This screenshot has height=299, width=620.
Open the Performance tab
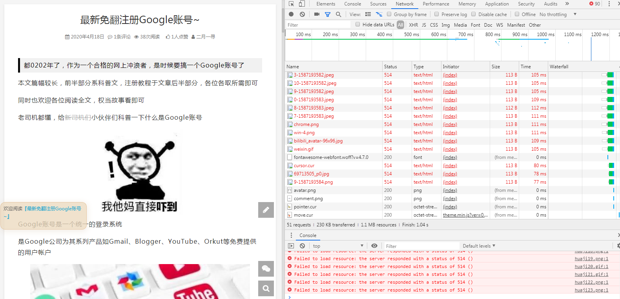(436, 4)
